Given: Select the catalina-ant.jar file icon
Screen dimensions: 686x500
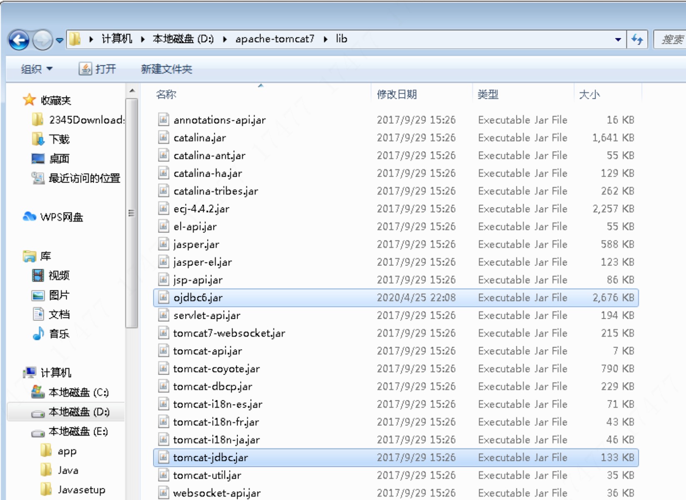Looking at the screenshot, I should pyautogui.click(x=163, y=155).
